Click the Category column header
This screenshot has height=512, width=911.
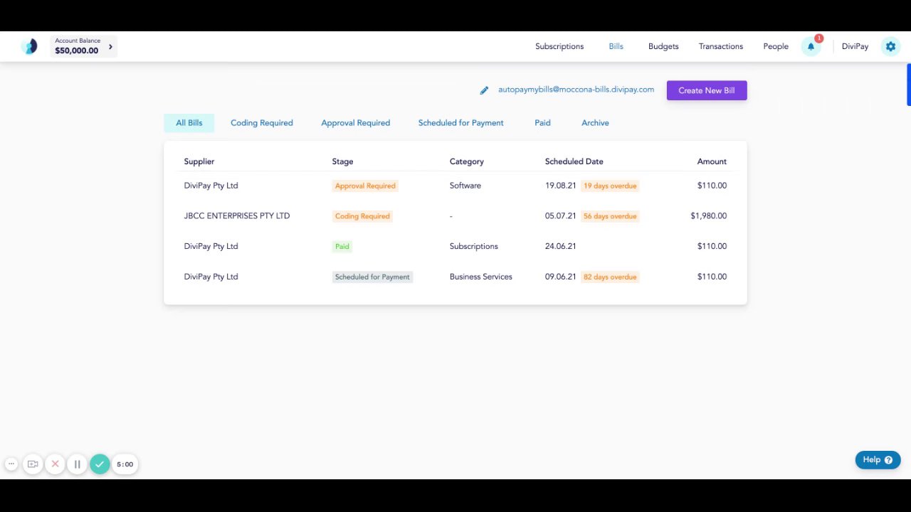[x=467, y=161]
